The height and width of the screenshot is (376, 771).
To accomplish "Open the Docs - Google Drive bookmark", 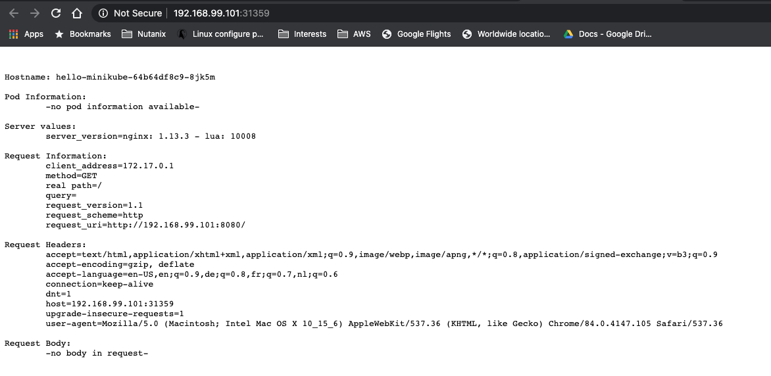I will (x=608, y=34).
